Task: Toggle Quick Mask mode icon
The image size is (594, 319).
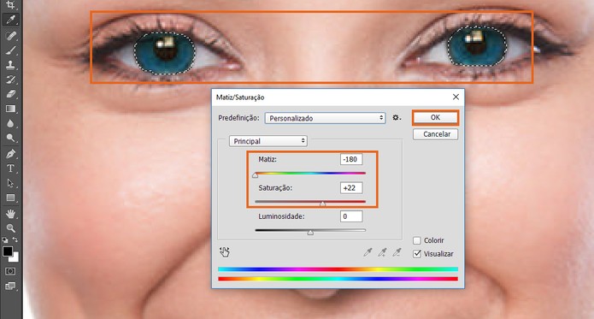Action: [x=10, y=271]
